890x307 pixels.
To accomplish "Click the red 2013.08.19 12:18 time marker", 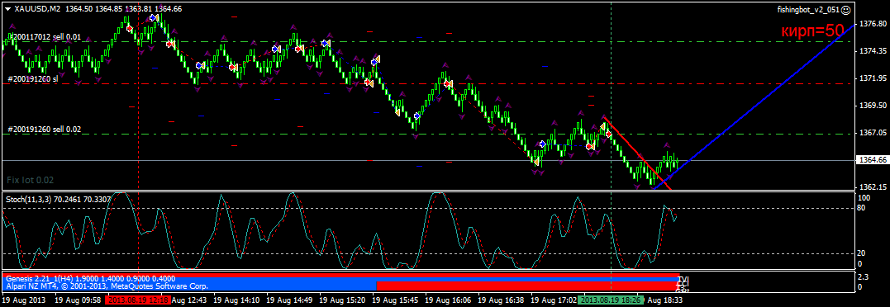I will point(137,300).
